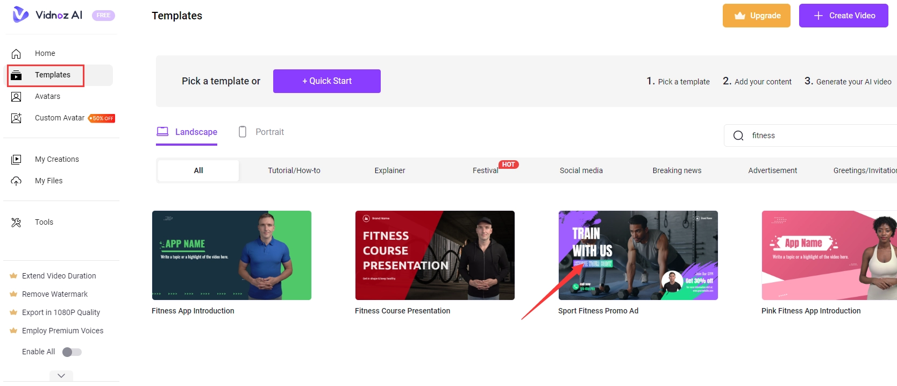Select the Landscape orientation tab
897x386 pixels.
coord(187,132)
